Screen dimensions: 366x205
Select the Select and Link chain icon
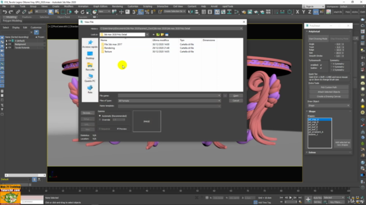18,11
